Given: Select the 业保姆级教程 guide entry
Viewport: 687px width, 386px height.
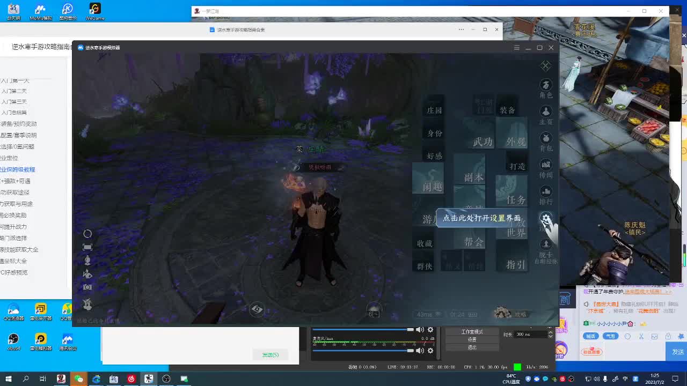Looking at the screenshot, I should pos(18,169).
